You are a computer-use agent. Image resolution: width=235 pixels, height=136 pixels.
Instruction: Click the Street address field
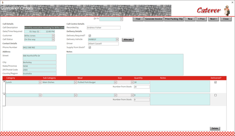(x=40, y=57)
